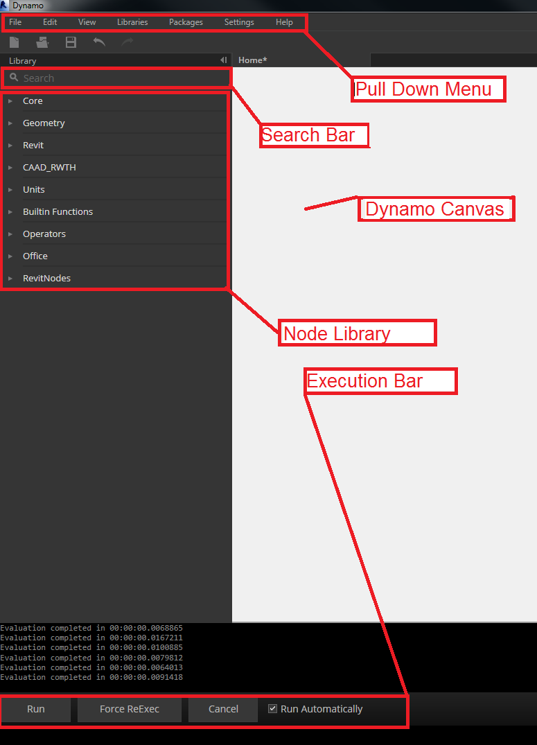Click console line ending in 0167211
This screenshot has height=745, width=537.
[91, 638]
